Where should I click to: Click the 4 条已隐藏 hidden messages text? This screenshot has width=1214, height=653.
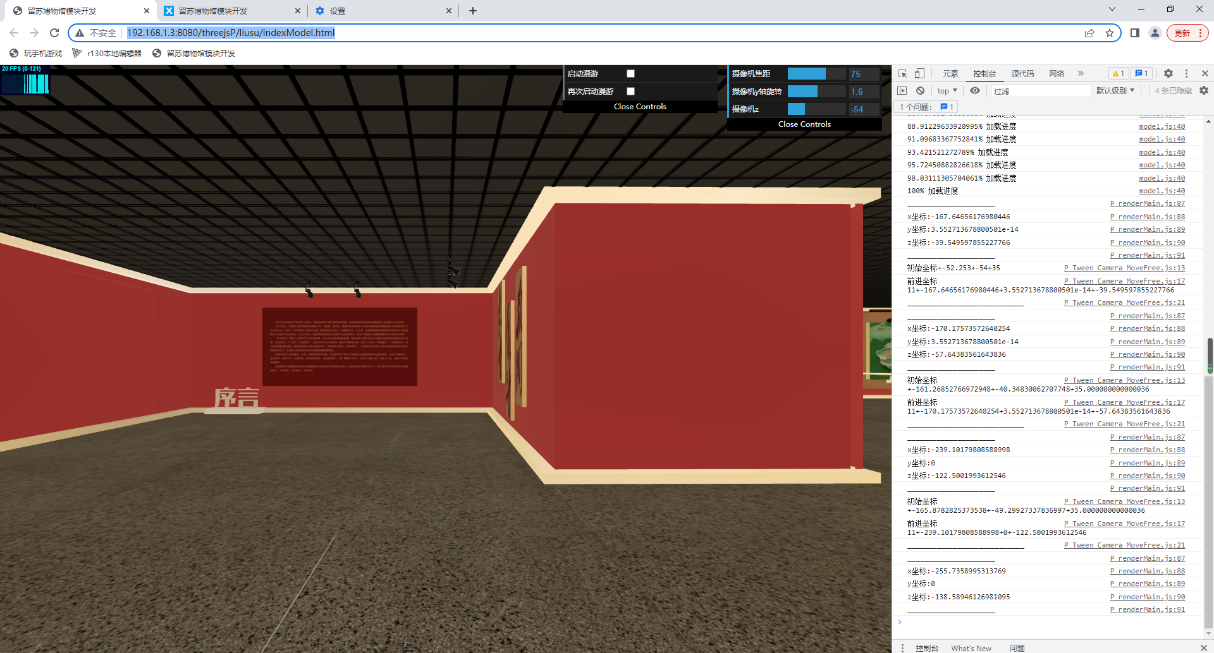[1173, 91]
